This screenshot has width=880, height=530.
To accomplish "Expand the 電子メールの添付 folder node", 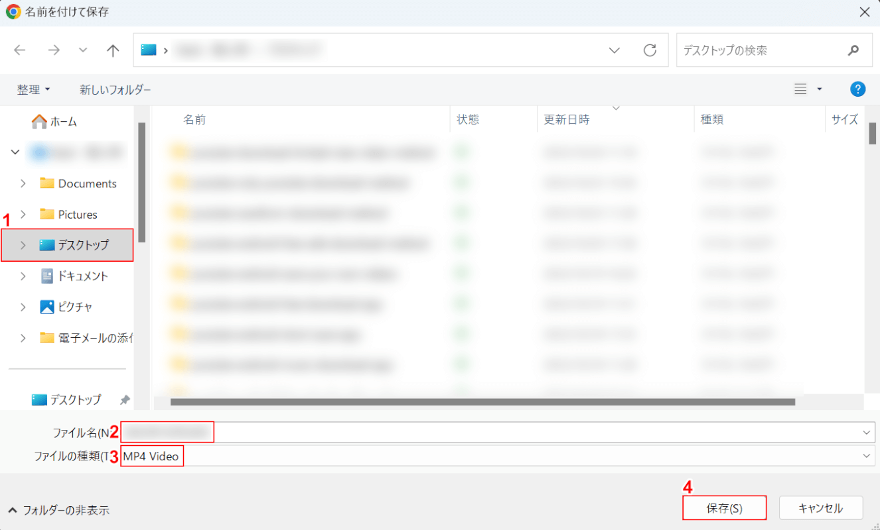I will point(24,338).
